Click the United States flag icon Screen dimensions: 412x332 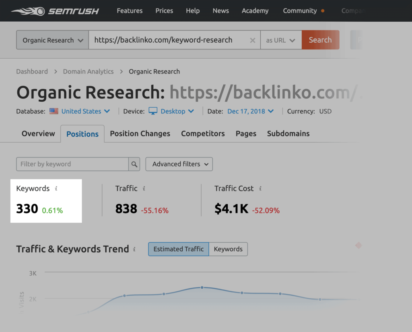tap(54, 111)
